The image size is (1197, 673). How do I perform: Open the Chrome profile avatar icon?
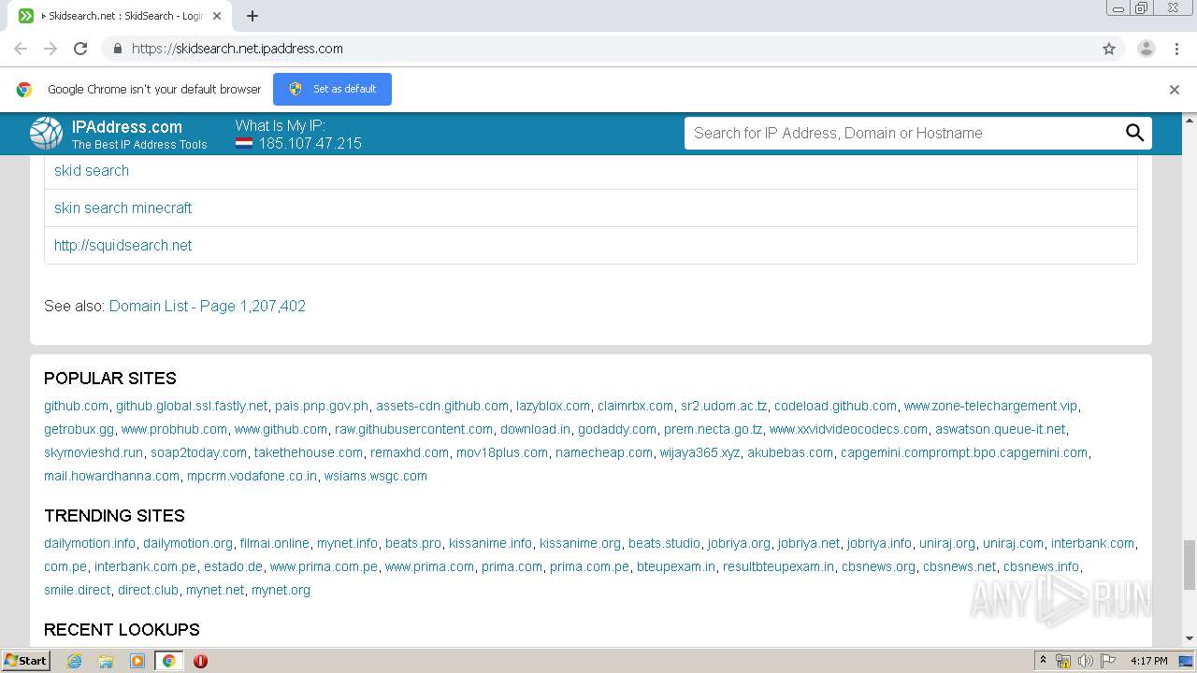tap(1146, 49)
